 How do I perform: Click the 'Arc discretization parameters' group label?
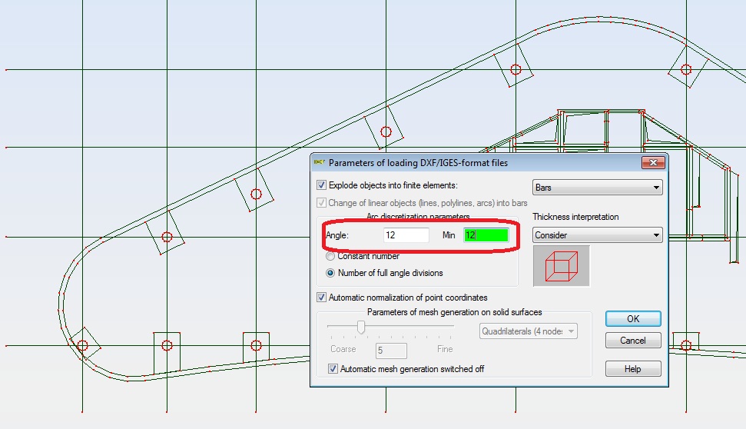pyautogui.click(x=418, y=217)
